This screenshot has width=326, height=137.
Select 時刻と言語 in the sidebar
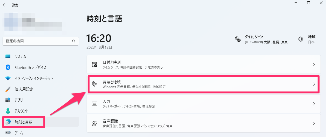click(23, 122)
